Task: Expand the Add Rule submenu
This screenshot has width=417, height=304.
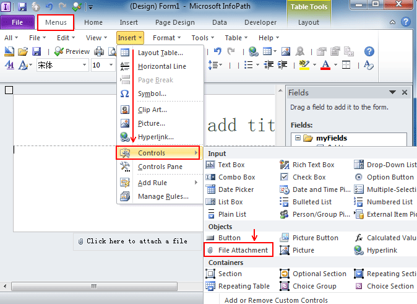Action: pyautogui.click(x=160, y=183)
